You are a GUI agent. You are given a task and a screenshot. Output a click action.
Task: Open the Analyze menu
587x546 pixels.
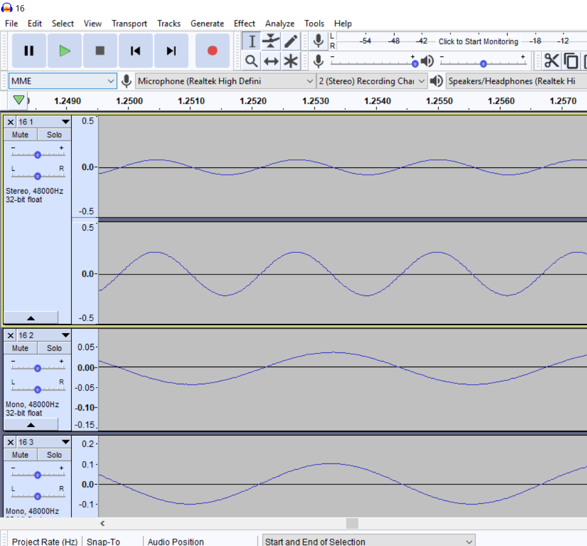[280, 23]
